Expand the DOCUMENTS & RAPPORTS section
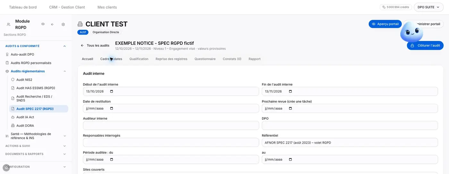 [x=64, y=154]
